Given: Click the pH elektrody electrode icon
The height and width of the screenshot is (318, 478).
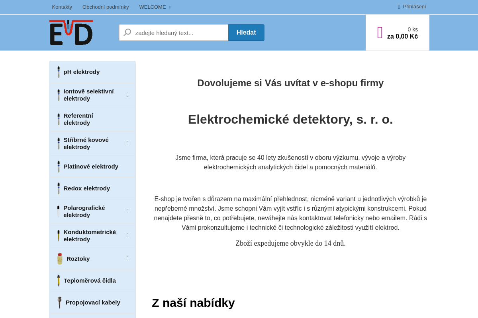Looking at the screenshot, I should click(59, 72).
